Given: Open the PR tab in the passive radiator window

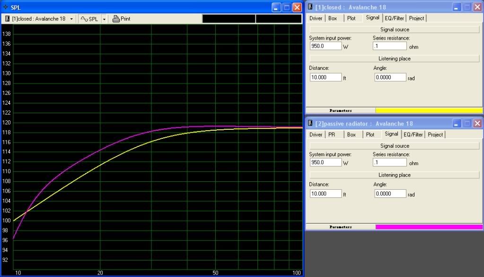Looking at the screenshot, I should click(x=332, y=134).
